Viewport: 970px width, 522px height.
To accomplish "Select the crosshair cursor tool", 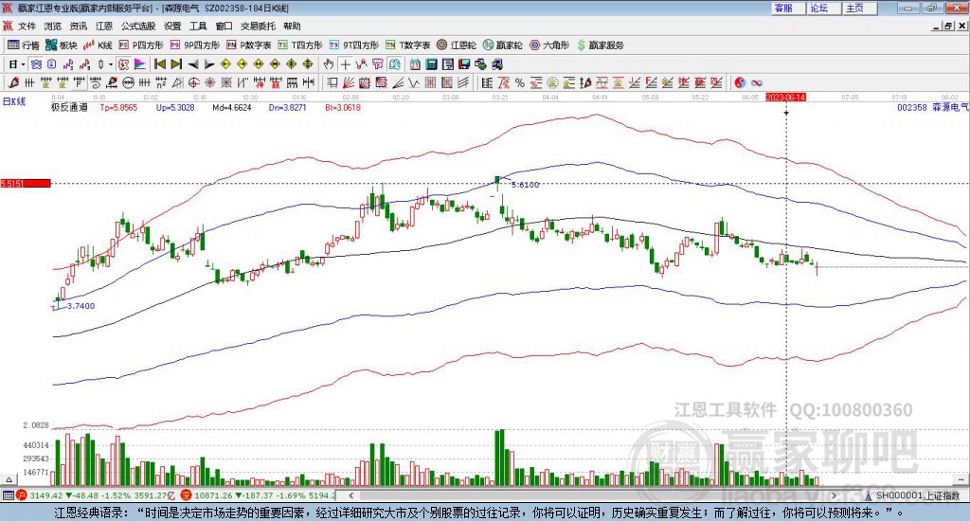I will tap(345, 64).
